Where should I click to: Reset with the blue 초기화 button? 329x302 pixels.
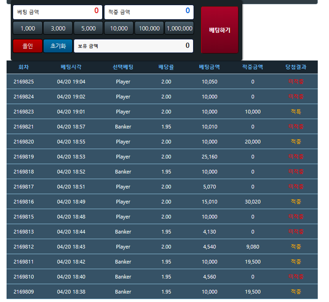coord(58,46)
